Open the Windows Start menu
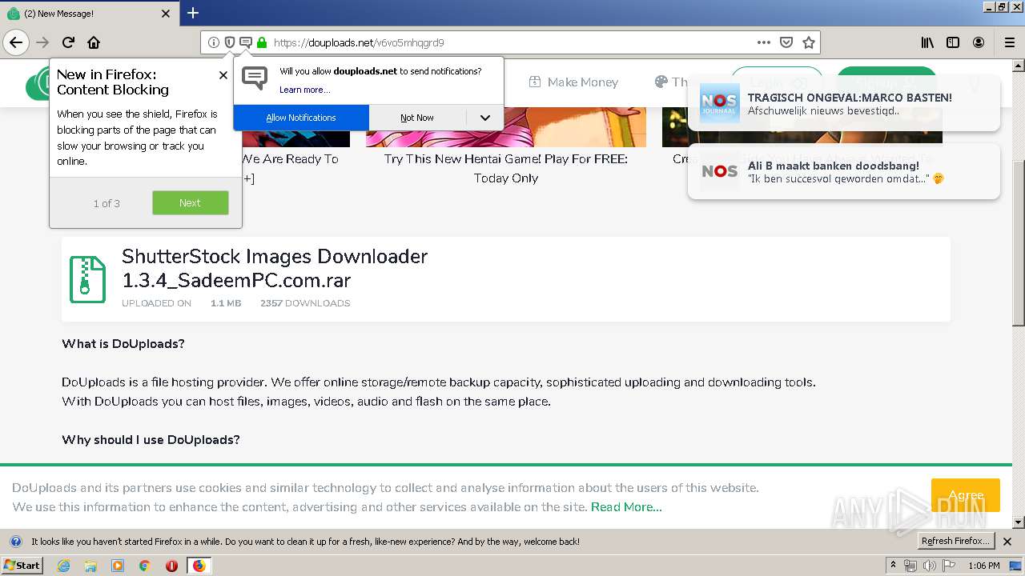 [x=22, y=566]
